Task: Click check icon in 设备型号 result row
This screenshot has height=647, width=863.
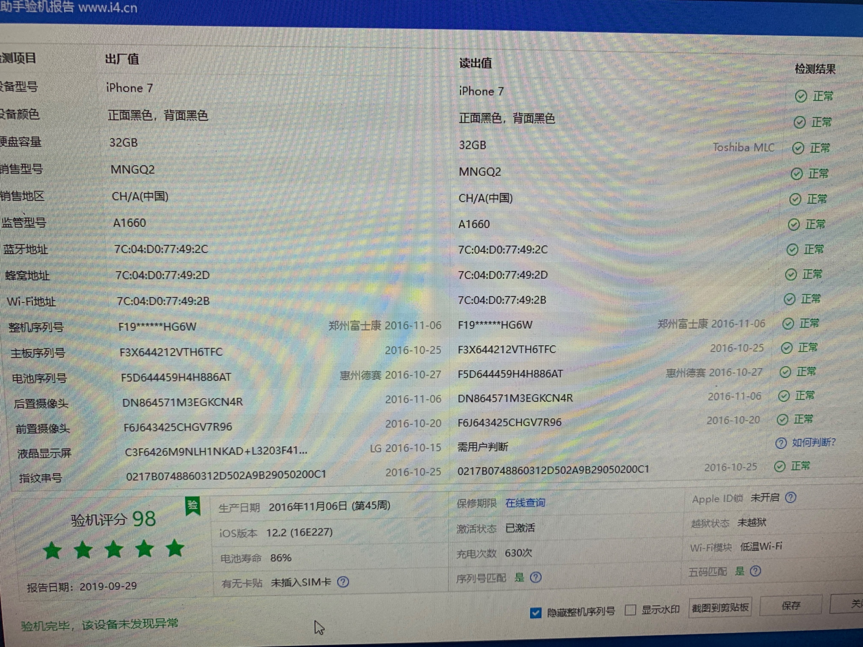Action: [801, 96]
